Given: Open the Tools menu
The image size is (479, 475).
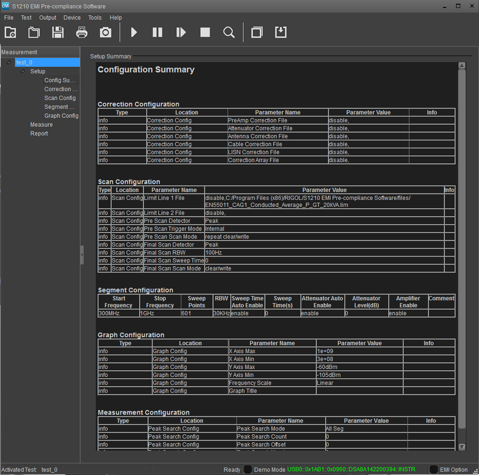Looking at the screenshot, I should pos(95,18).
